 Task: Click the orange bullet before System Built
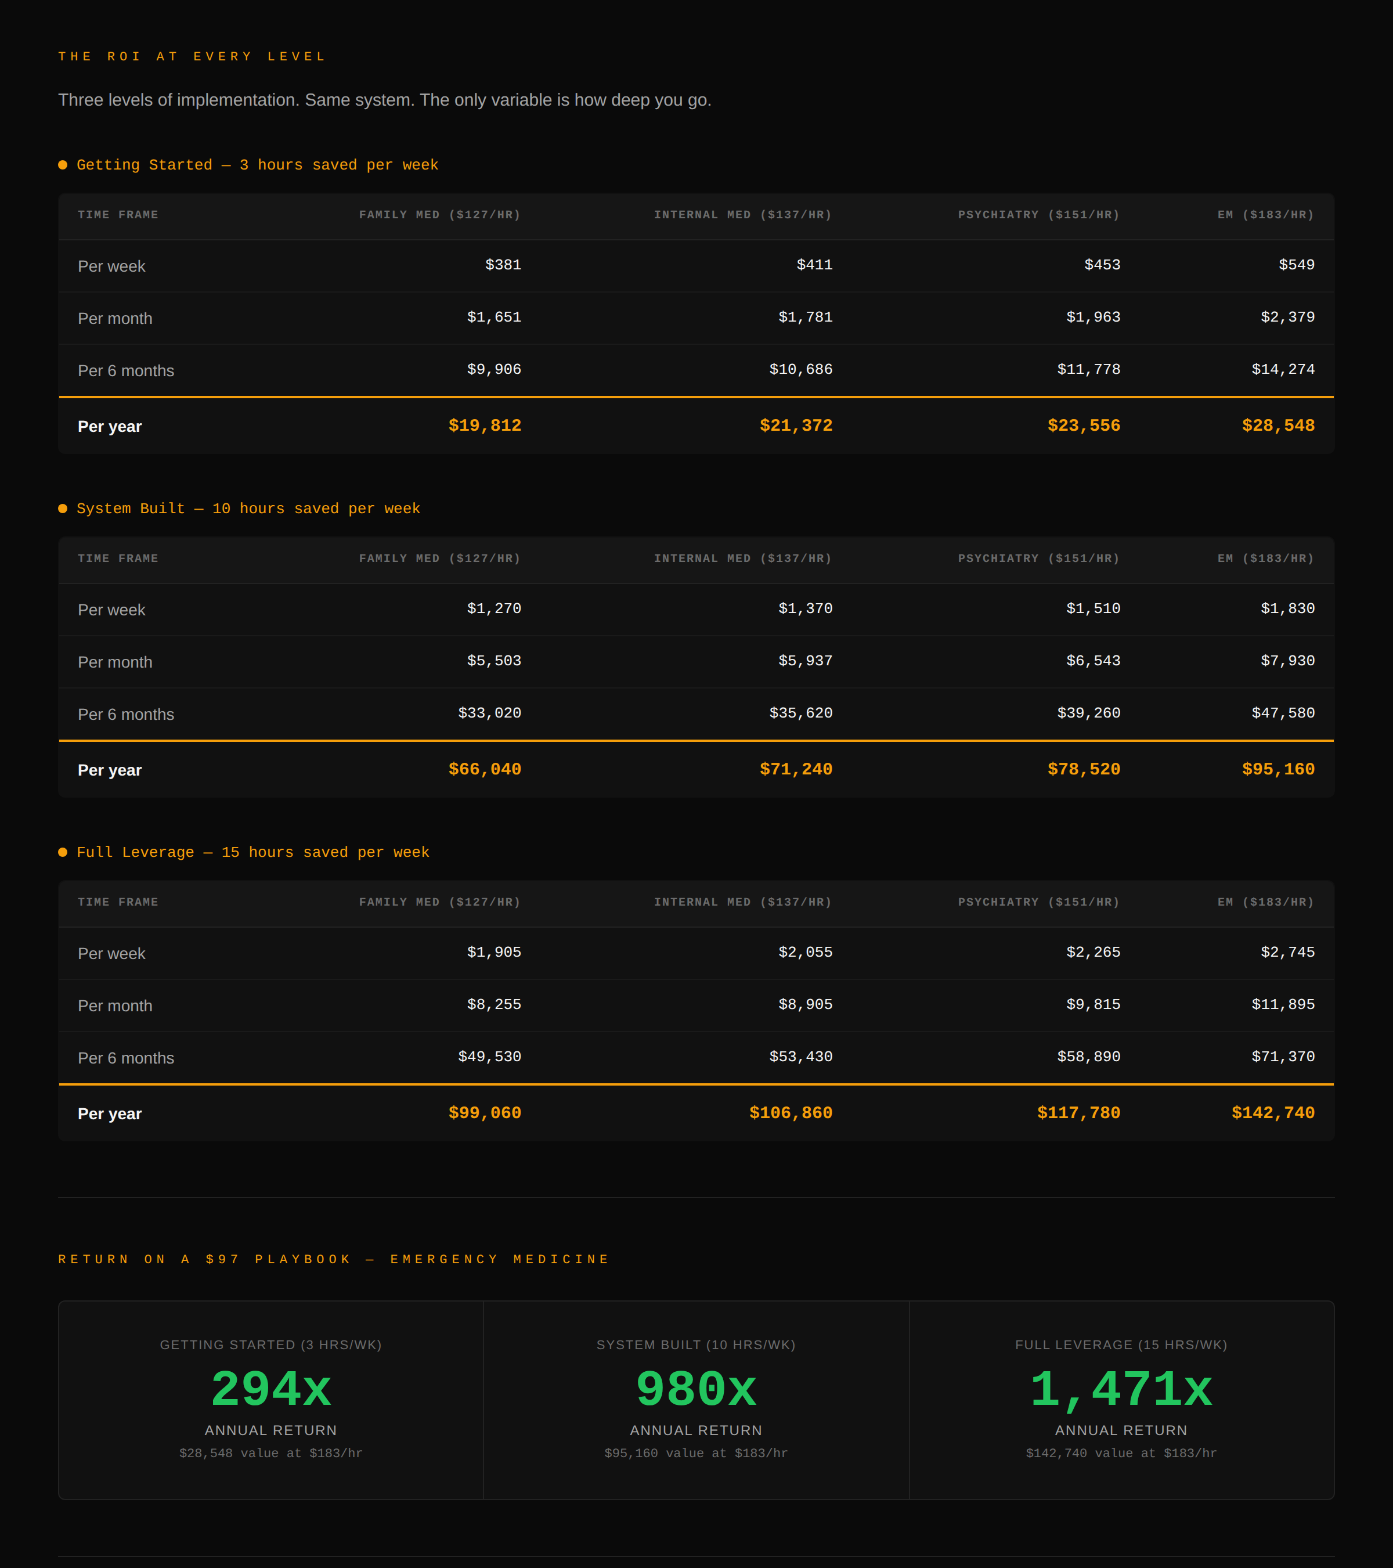(x=63, y=509)
